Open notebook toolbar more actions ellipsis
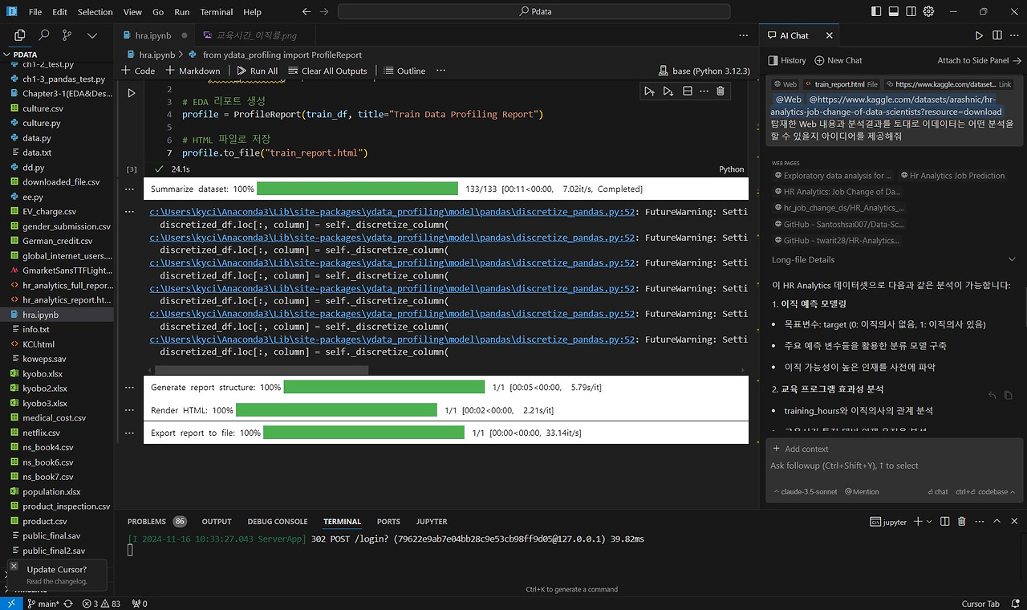1027x610 pixels. [440, 71]
